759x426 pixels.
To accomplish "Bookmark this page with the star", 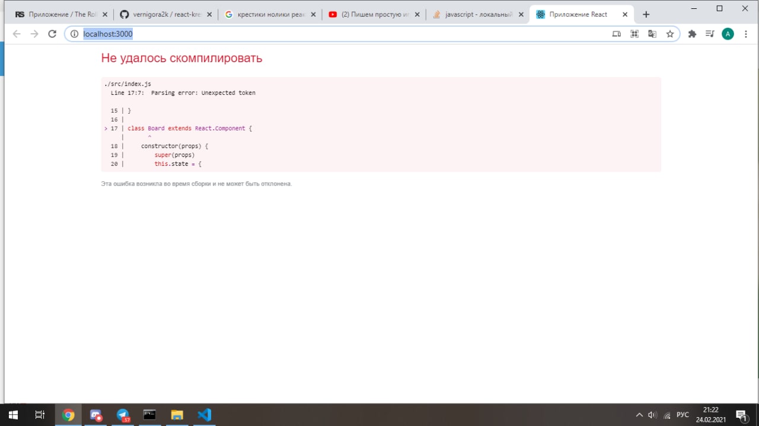I will pyautogui.click(x=670, y=34).
